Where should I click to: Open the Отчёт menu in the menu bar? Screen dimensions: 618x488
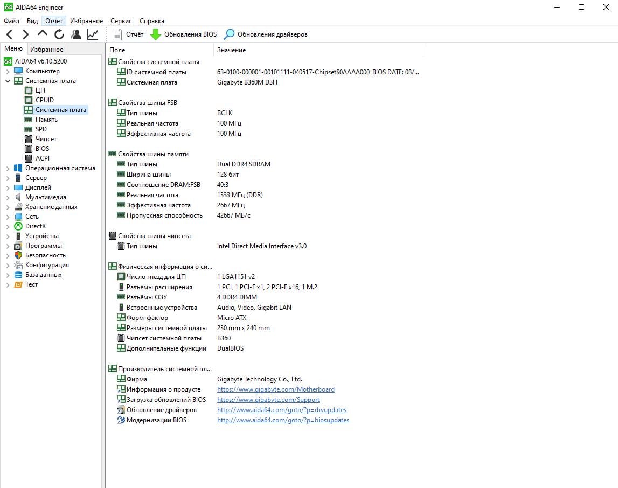pos(53,21)
